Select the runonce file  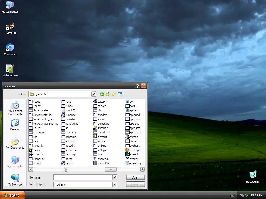pyautogui.click(x=69, y=115)
